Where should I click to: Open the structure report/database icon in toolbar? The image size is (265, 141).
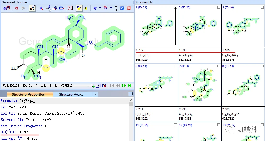pos(6,8)
